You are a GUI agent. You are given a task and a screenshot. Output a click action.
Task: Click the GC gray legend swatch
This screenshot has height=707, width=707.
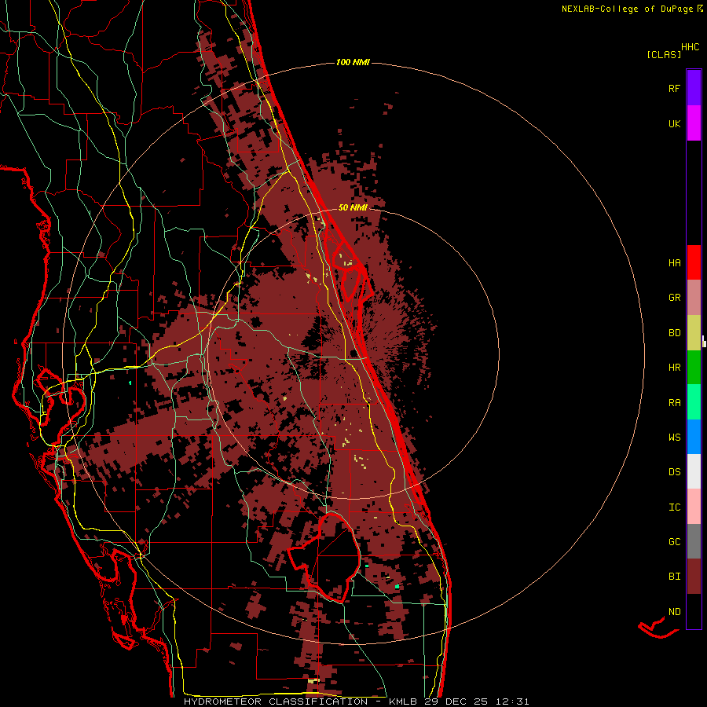(694, 541)
